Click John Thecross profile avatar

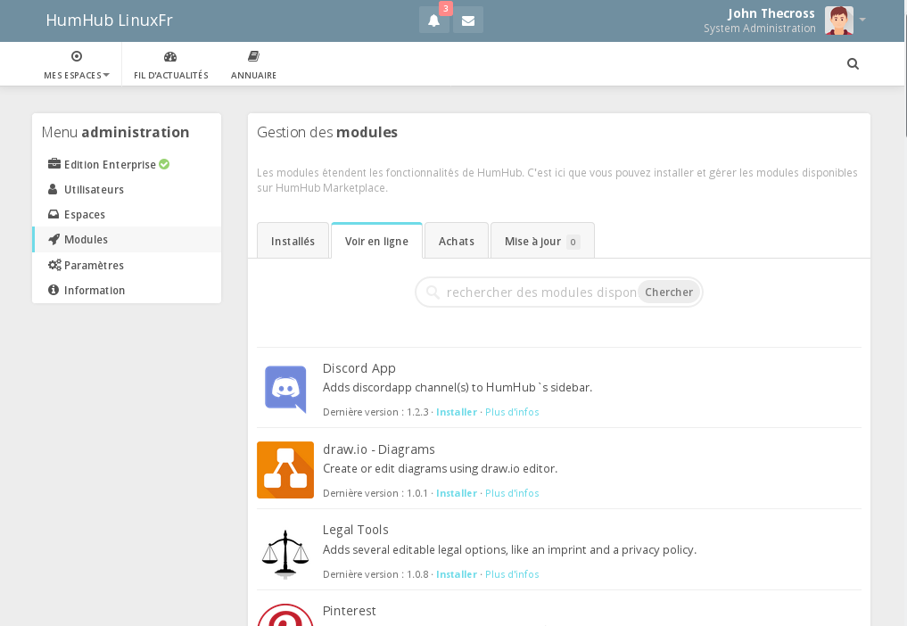[838, 21]
